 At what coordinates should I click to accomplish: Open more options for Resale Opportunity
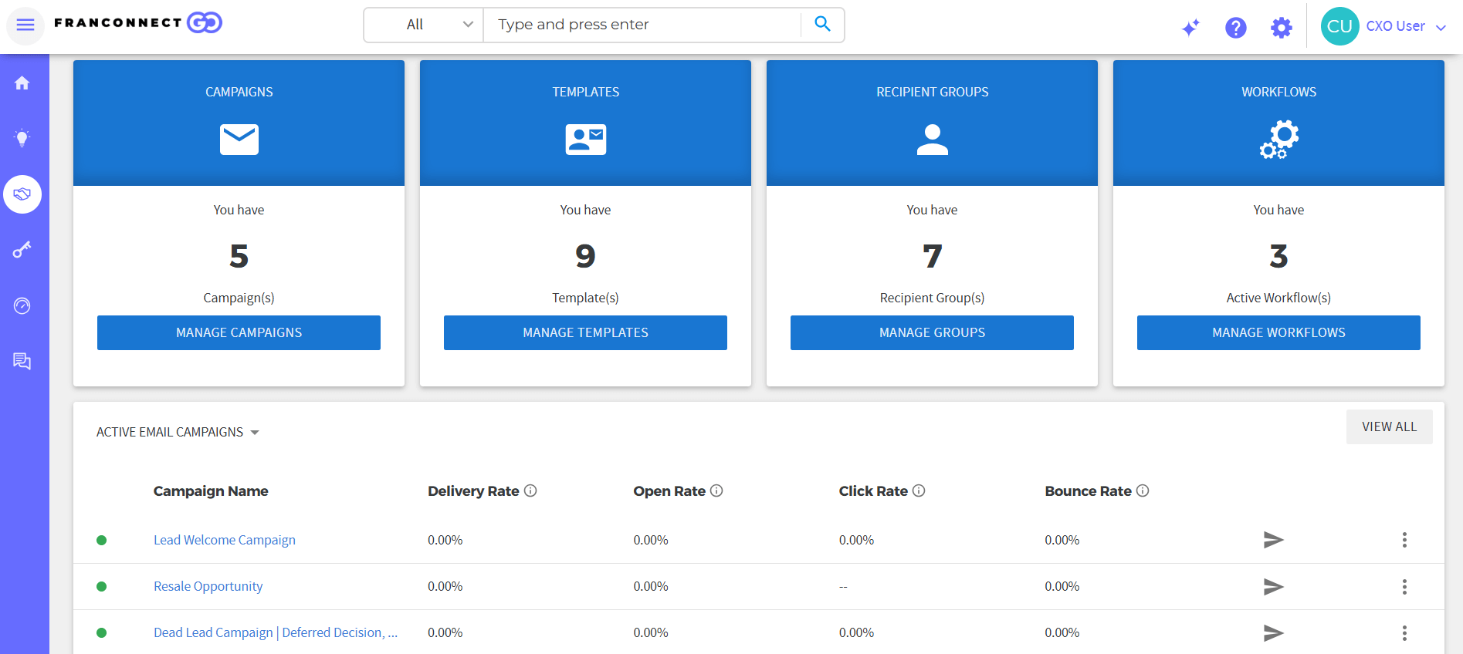click(x=1404, y=587)
